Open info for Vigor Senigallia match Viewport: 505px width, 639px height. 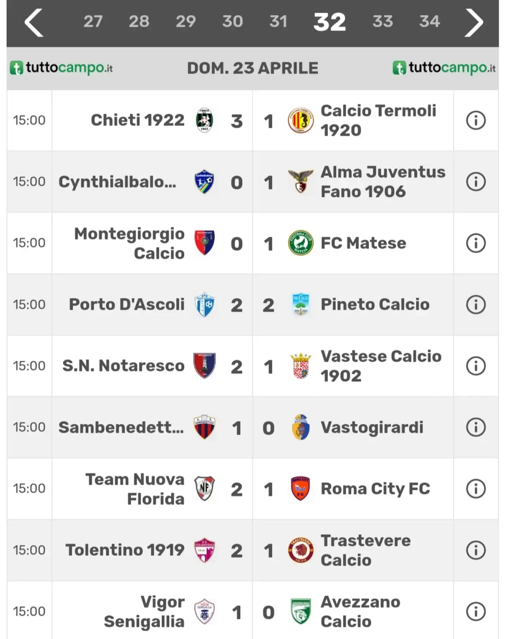[476, 611]
